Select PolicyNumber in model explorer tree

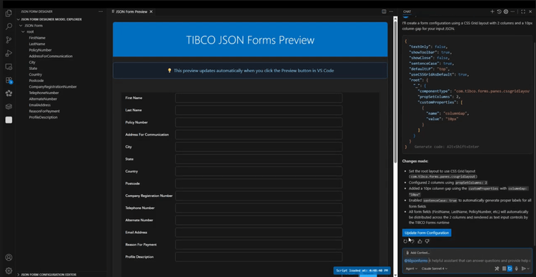tap(40, 50)
